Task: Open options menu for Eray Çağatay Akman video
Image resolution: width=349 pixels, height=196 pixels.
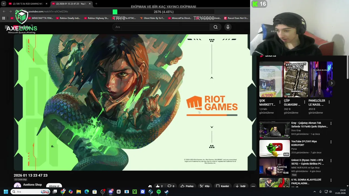Action: tap(331, 123)
